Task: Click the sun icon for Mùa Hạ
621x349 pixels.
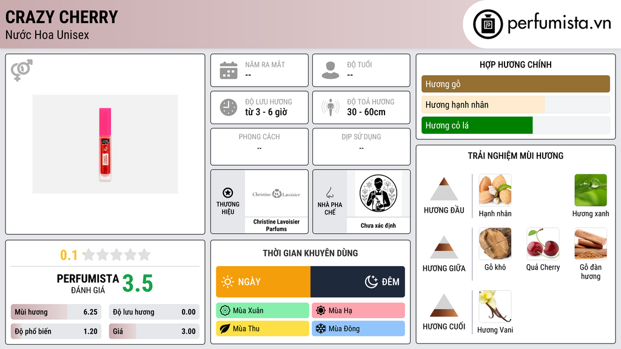Action: 321,311
